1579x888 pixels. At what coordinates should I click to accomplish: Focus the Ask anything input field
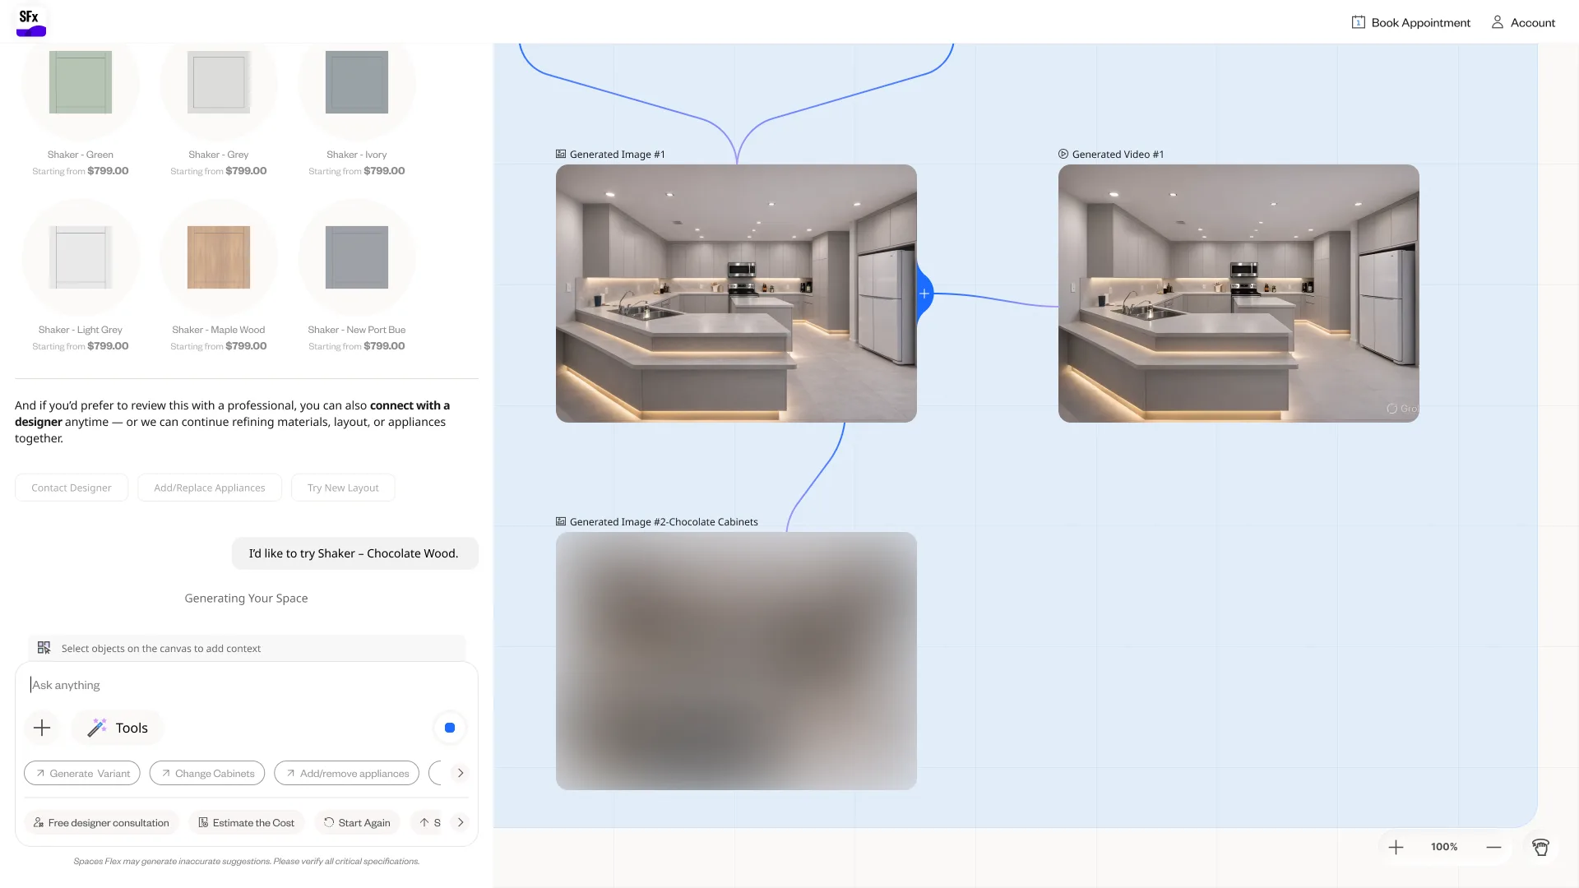(x=247, y=685)
